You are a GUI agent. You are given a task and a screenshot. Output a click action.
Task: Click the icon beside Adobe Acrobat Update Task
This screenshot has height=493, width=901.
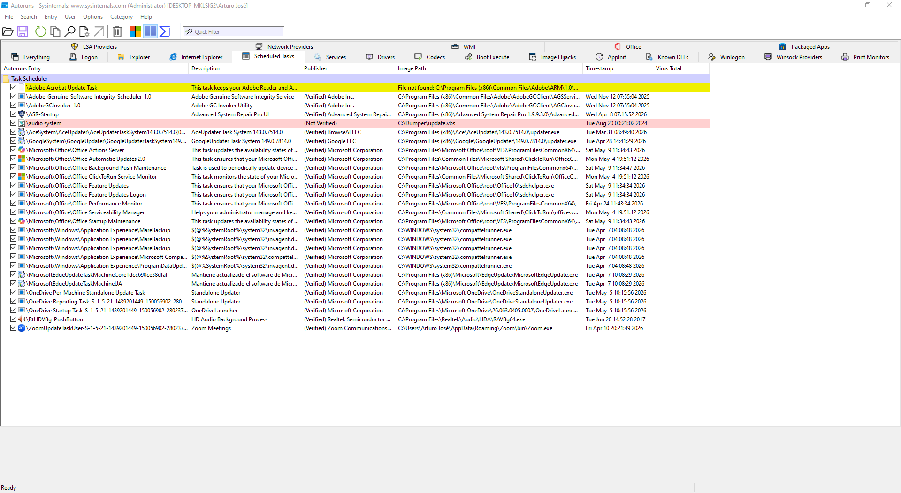22,88
